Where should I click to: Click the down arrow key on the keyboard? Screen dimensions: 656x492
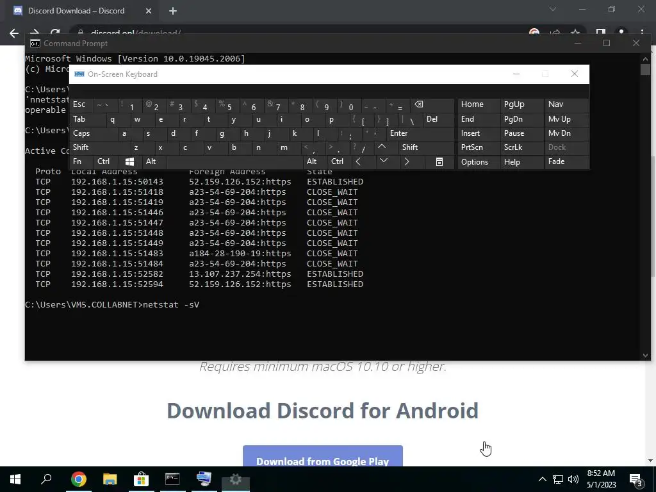[383, 161]
